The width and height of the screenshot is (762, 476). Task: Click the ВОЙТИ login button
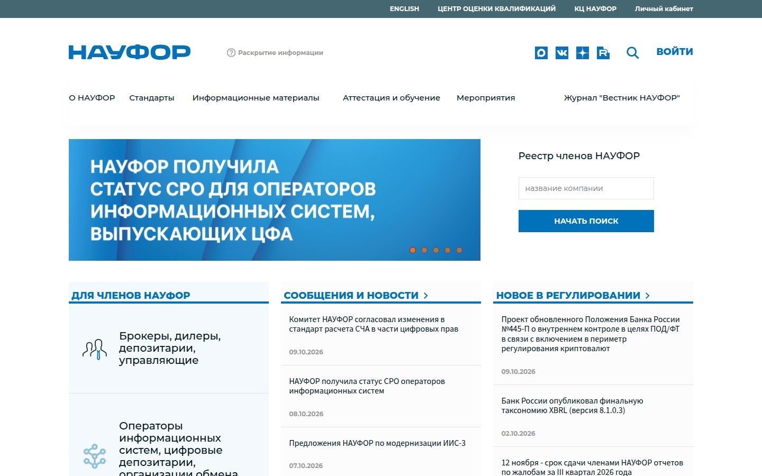pos(675,52)
